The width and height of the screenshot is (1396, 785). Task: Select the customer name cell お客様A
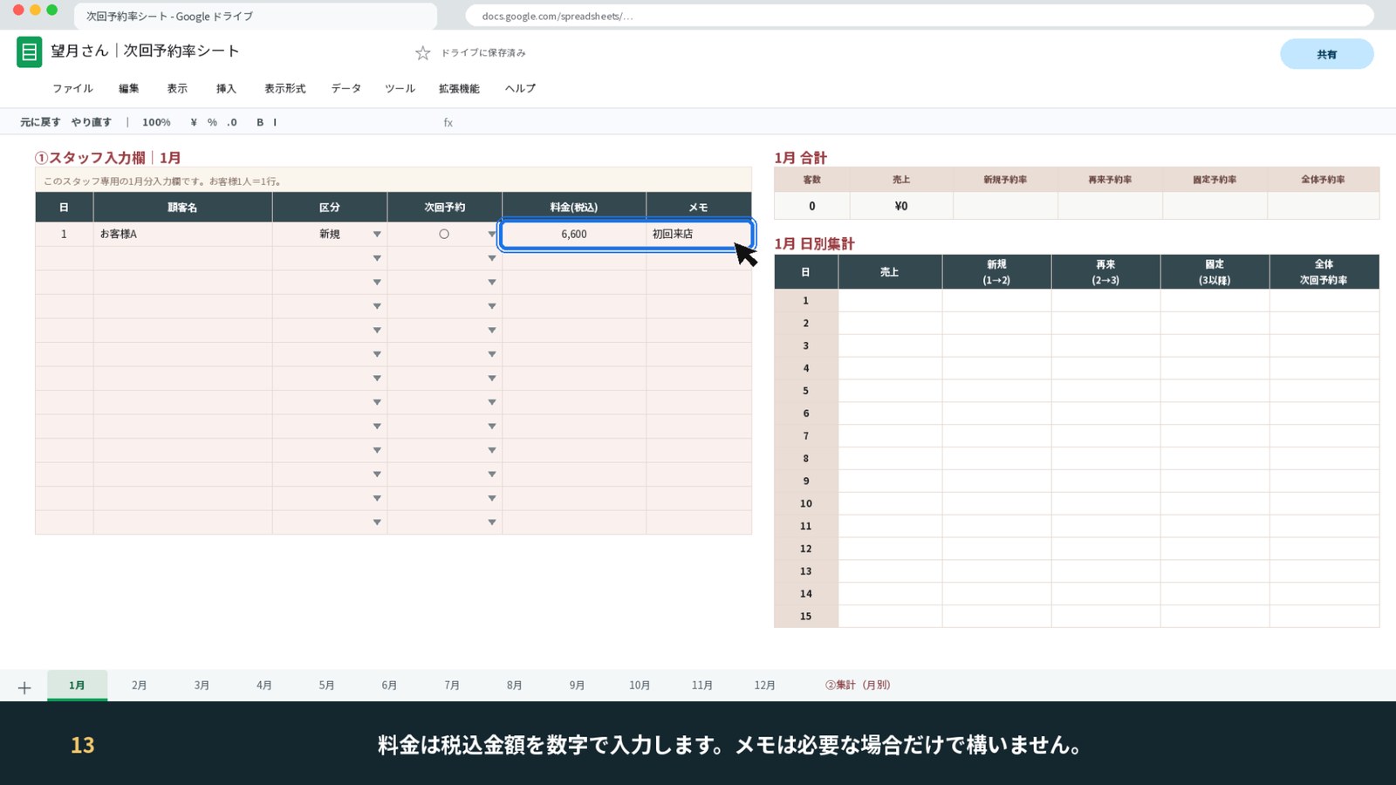pyautogui.click(x=182, y=235)
